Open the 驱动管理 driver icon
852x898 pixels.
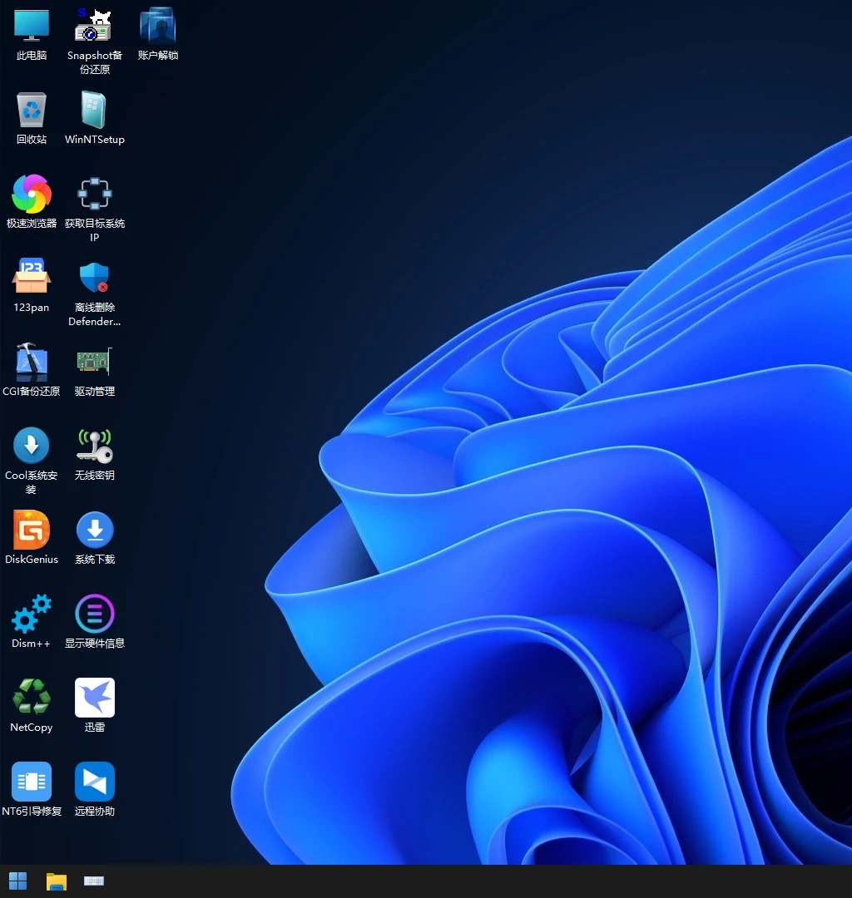[94, 363]
